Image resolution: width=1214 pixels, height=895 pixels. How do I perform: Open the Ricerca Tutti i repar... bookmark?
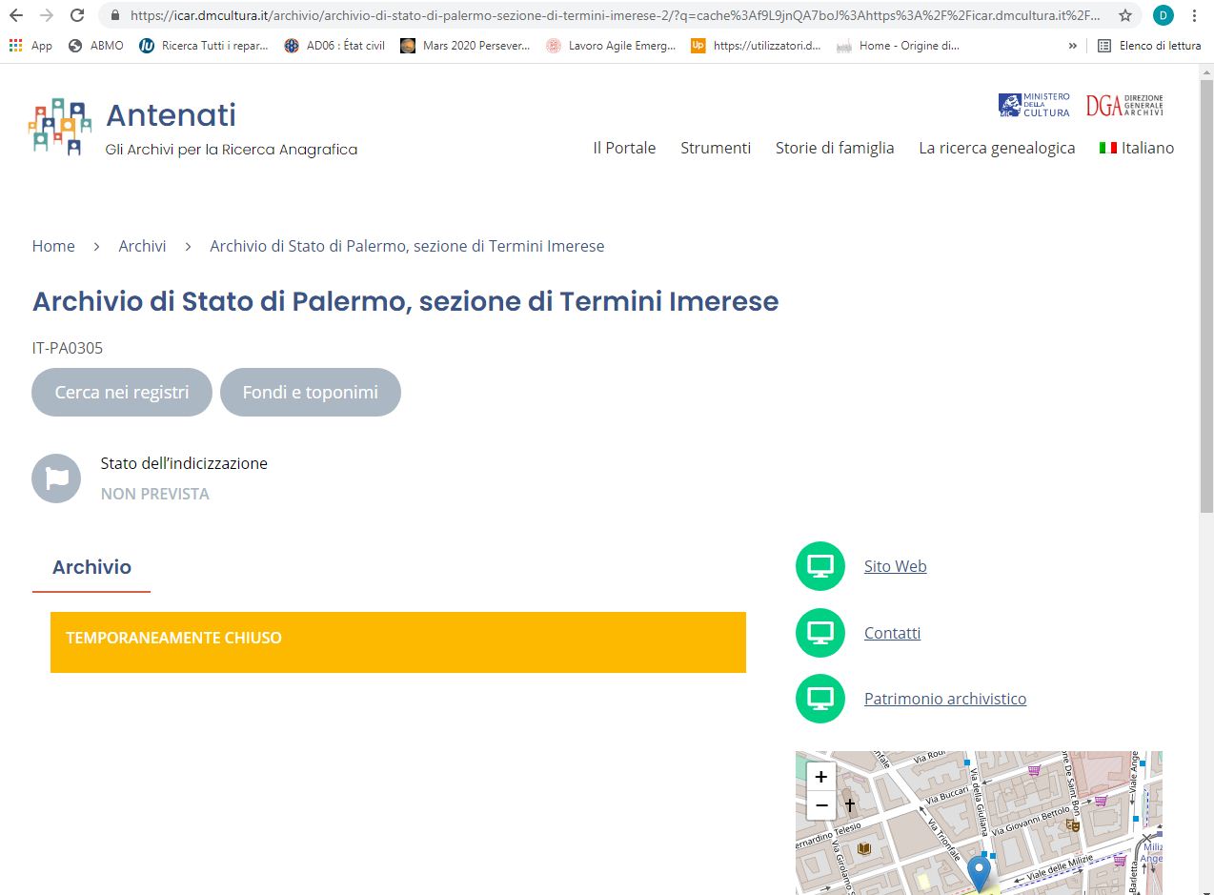pos(205,45)
